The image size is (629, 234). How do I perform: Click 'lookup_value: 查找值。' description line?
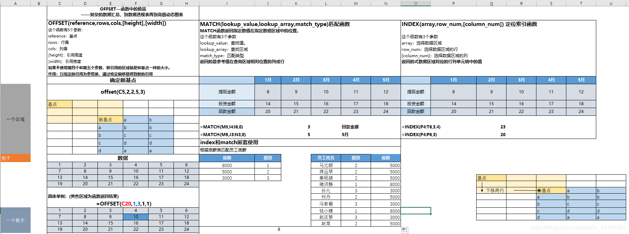(223, 43)
